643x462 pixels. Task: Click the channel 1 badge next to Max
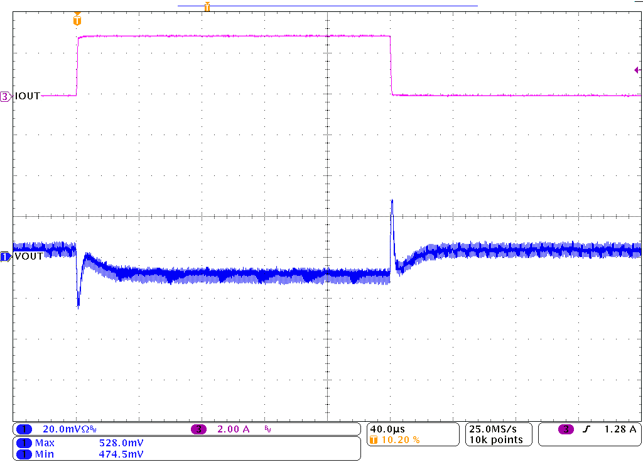pos(24,443)
